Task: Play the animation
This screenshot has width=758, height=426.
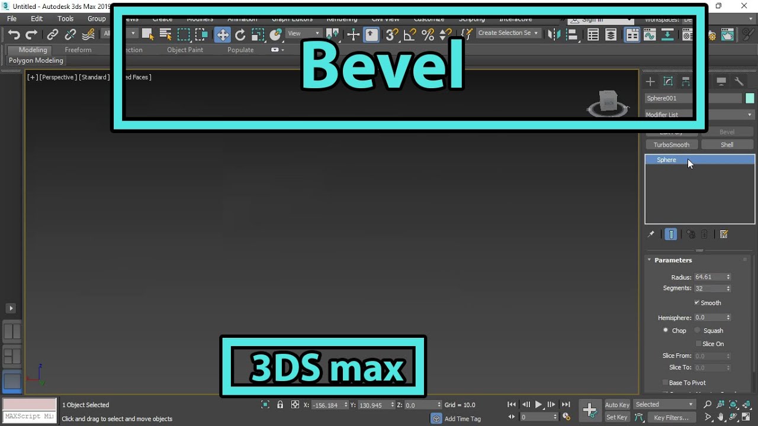Action: 539,405
